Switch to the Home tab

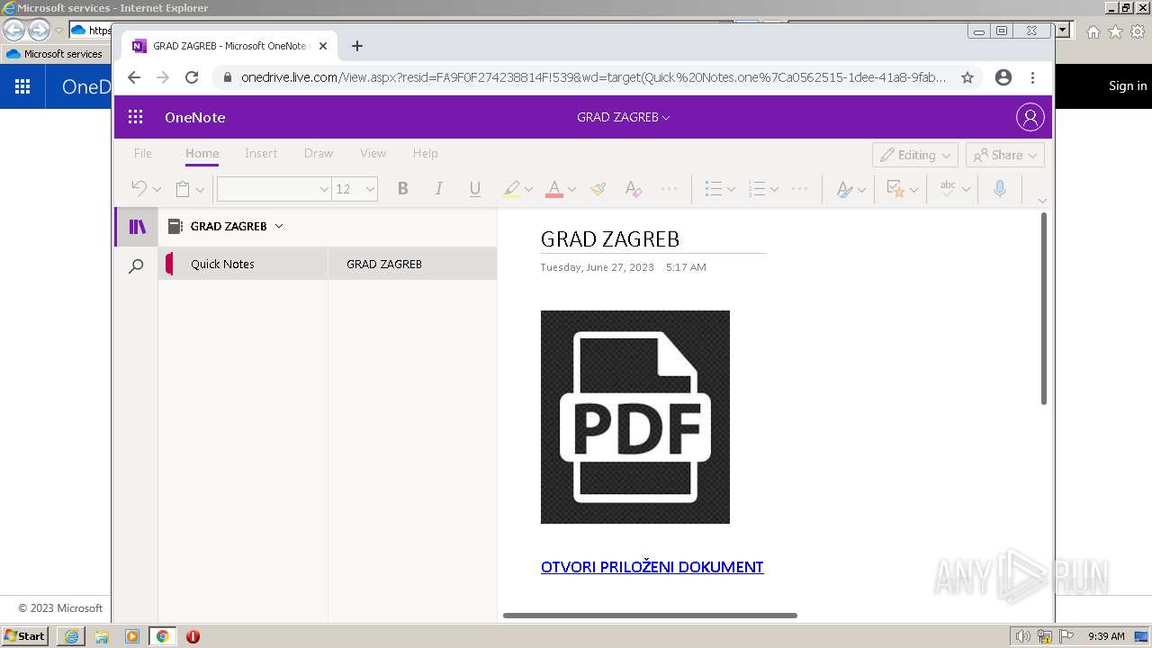(x=202, y=153)
